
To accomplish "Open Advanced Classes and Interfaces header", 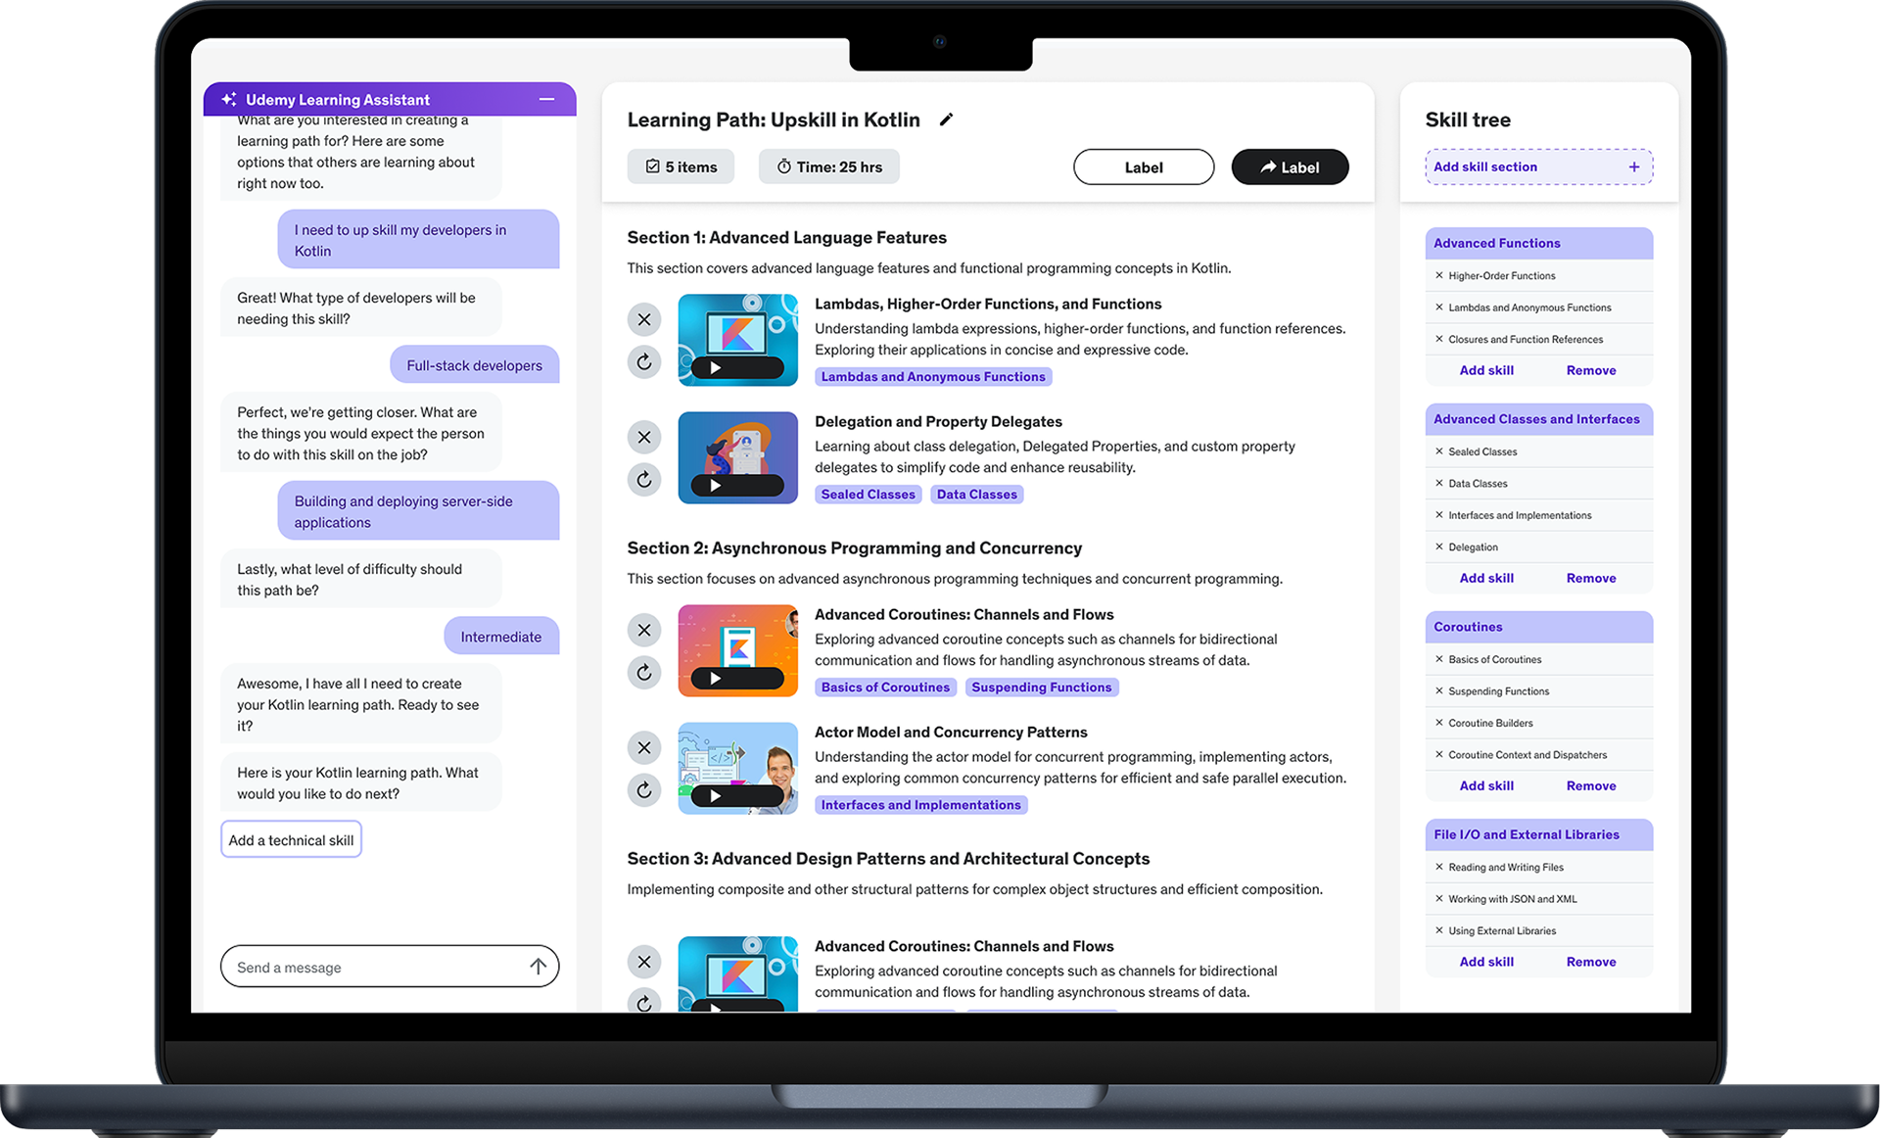I will 1538,419.
